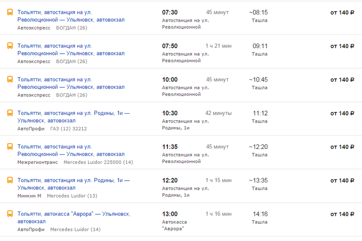362x241 pixels.
Task: Click the bus icon for the 07:30 trip
Action: click(10, 12)
